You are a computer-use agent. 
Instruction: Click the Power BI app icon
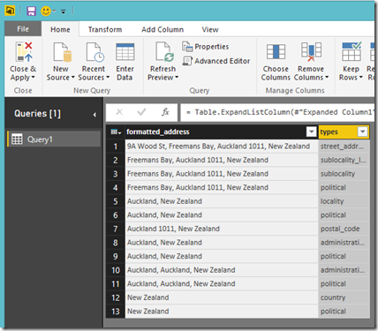coord(10,11)
